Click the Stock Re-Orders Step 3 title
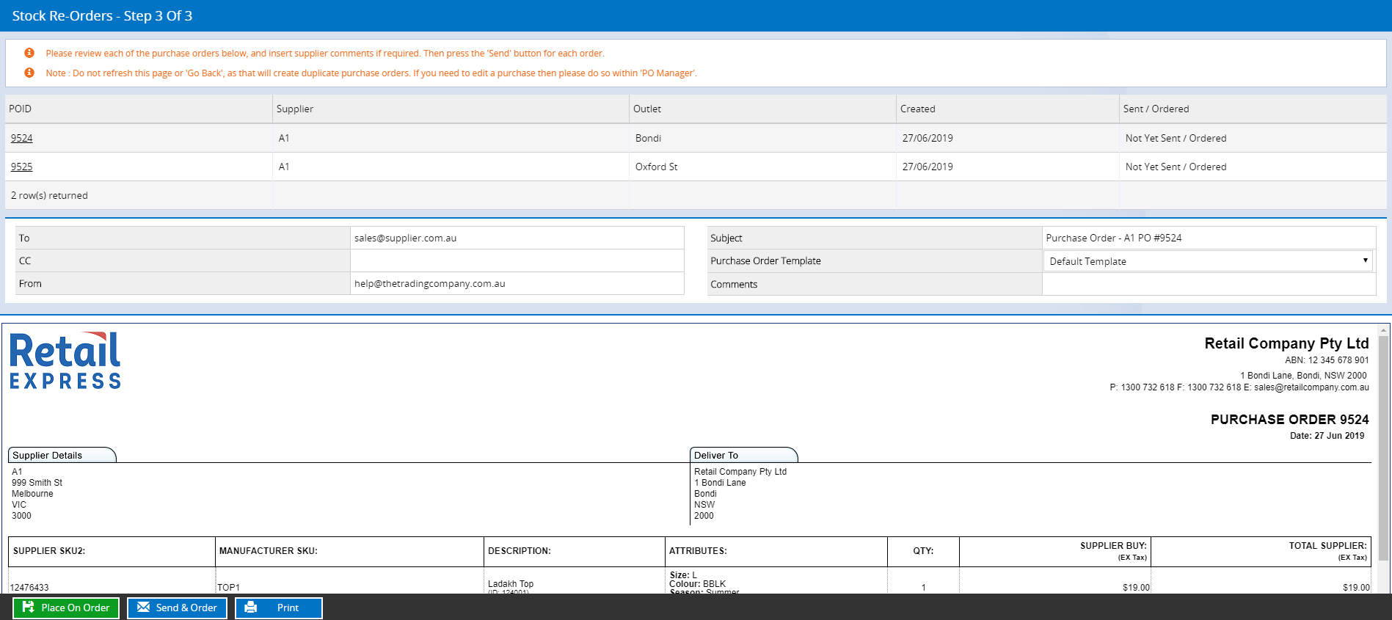The width and height of the screenshot is (1392, 620). click(102, 15)
